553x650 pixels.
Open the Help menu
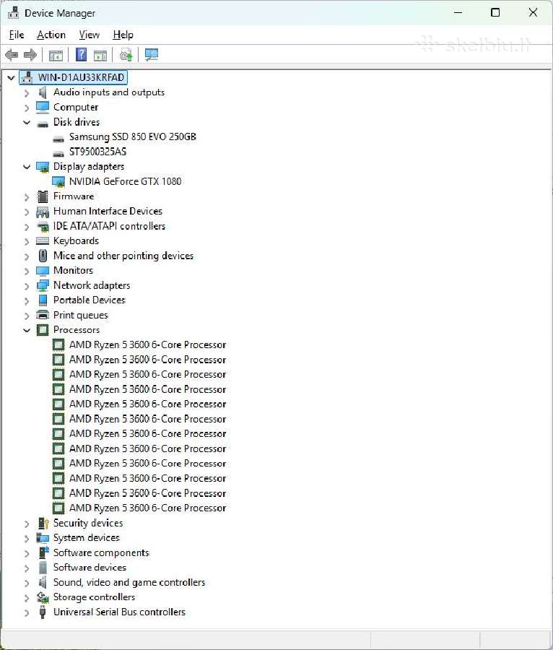tap(123, 35)
